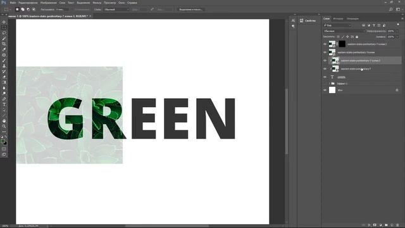Select the Crop tool

tap(4, 44)
